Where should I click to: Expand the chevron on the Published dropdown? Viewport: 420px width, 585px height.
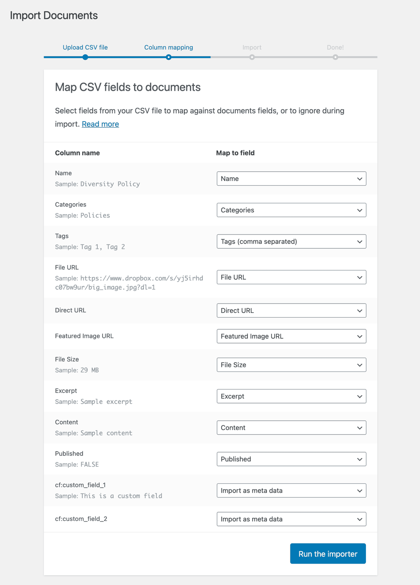click(x=359, y=459)
